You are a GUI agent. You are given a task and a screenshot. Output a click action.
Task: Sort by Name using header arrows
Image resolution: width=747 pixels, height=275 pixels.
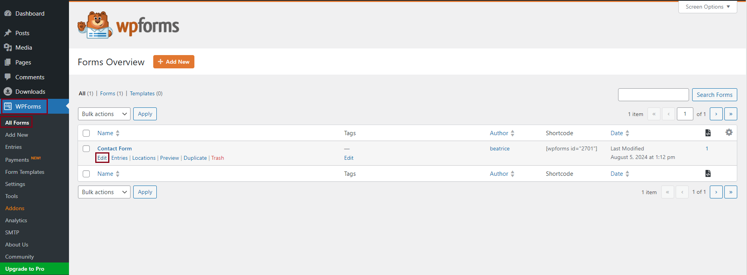[x=118, y=133]
